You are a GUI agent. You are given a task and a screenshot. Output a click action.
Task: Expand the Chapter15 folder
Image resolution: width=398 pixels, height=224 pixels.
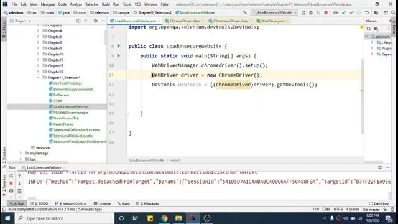38,66
